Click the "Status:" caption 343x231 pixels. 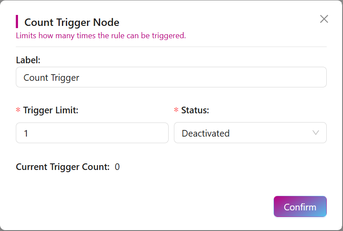(x=195, y=110)
